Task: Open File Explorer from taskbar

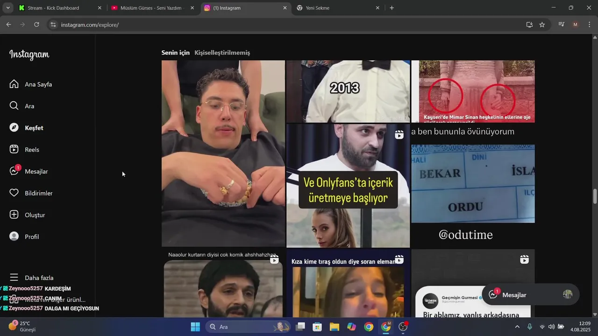Action: tap(335, 327)
